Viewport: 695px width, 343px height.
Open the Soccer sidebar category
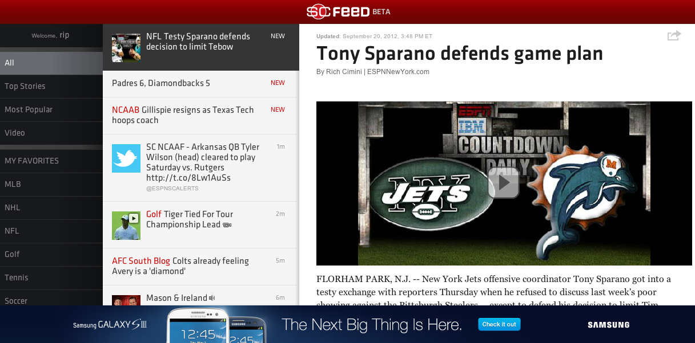point(51,298)
